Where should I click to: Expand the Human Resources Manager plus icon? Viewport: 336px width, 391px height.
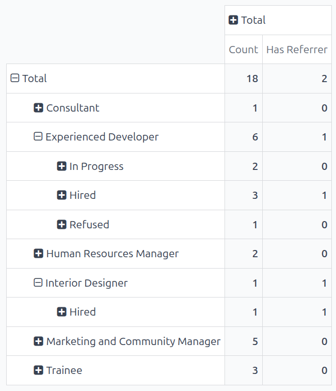click(x=38, y=254)
